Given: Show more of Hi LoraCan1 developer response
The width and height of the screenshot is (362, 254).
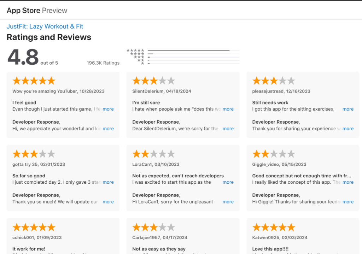Looking at the screenshot, I should tap(228, 202).
